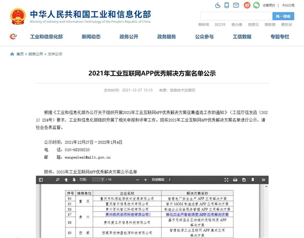Click the 首页 breadcrumb link
Viewport: 304px width, 238px height.
tap(20, 54)
